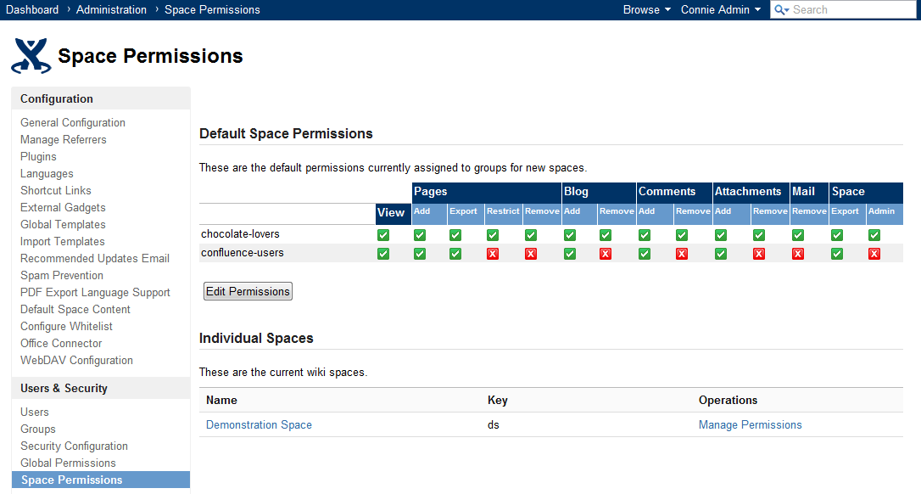The width and height of the screenshot is (921, 494).
Task: Click chocolate-lovers Blog Add check icon
Action: 570,235
